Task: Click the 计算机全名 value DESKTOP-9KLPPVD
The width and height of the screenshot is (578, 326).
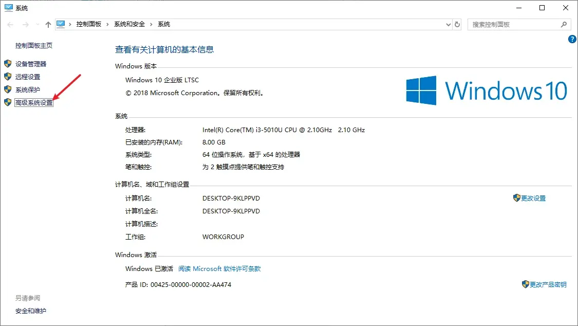Action: point(231,211)
